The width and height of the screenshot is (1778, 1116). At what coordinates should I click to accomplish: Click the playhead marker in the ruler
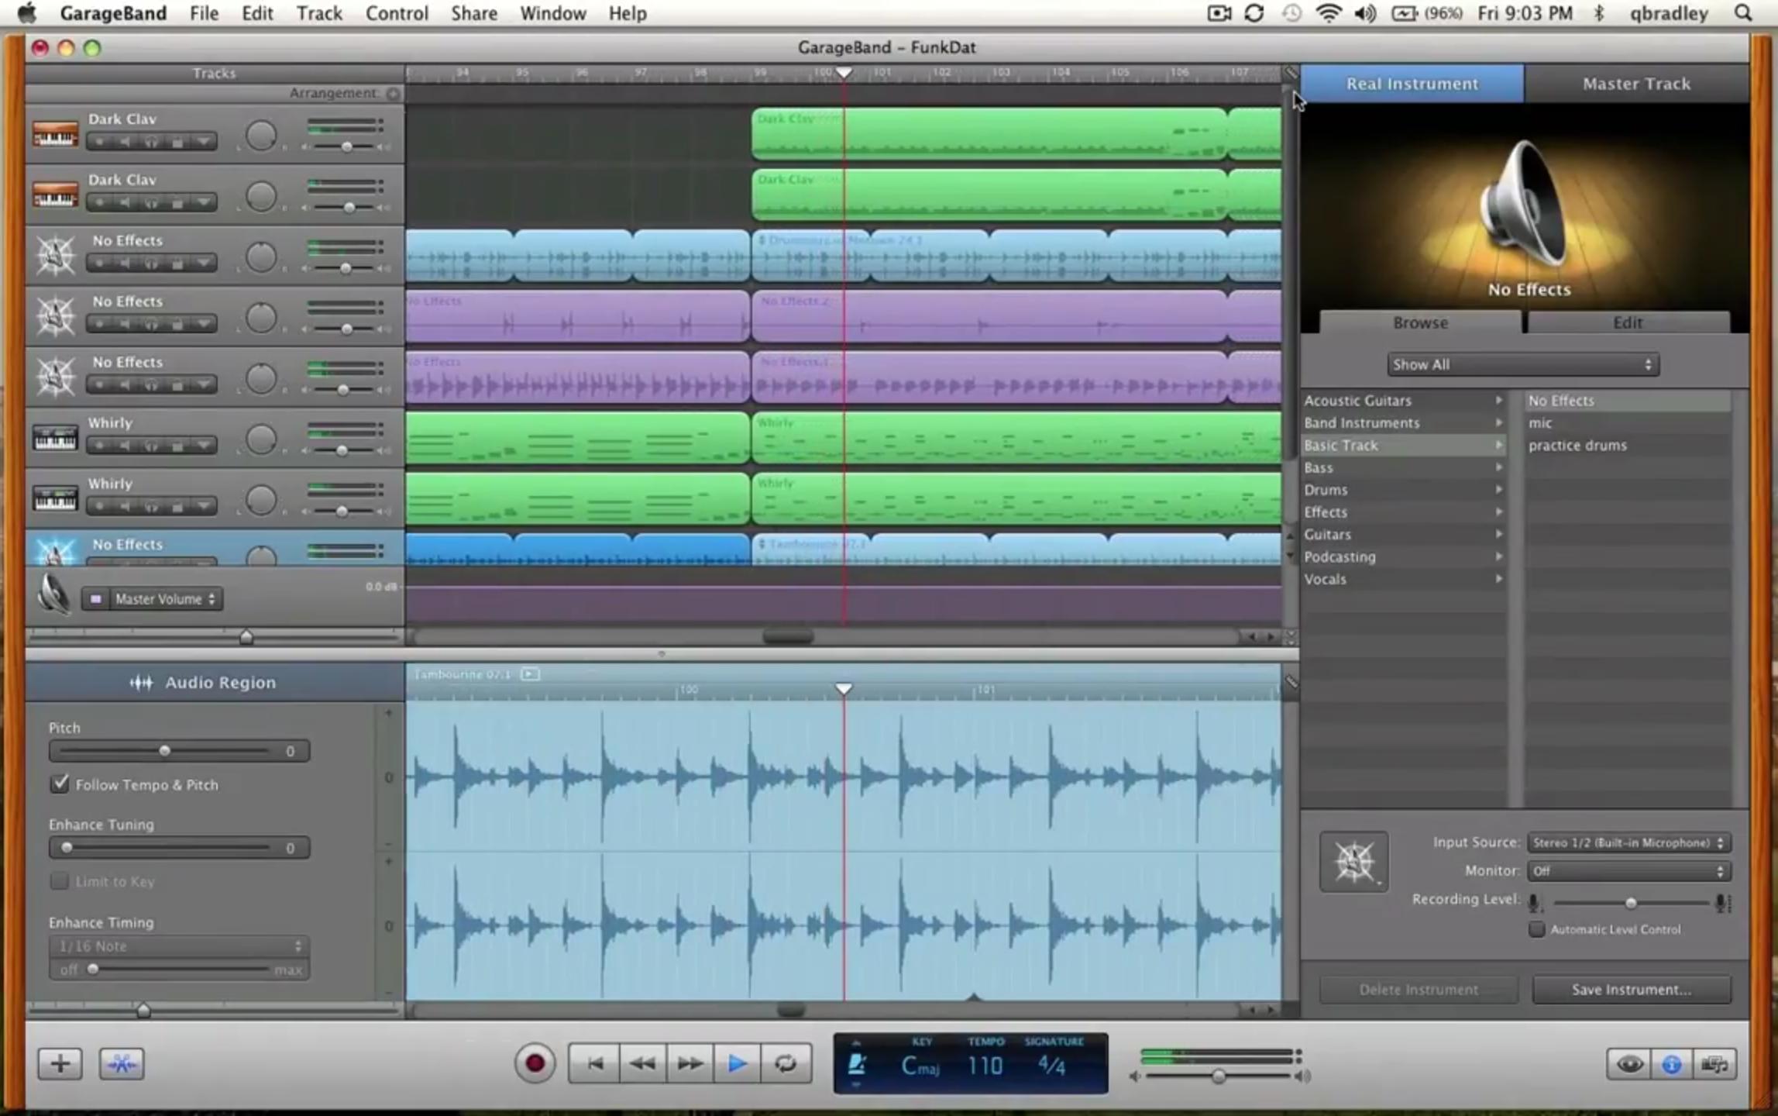click(844, 73)
